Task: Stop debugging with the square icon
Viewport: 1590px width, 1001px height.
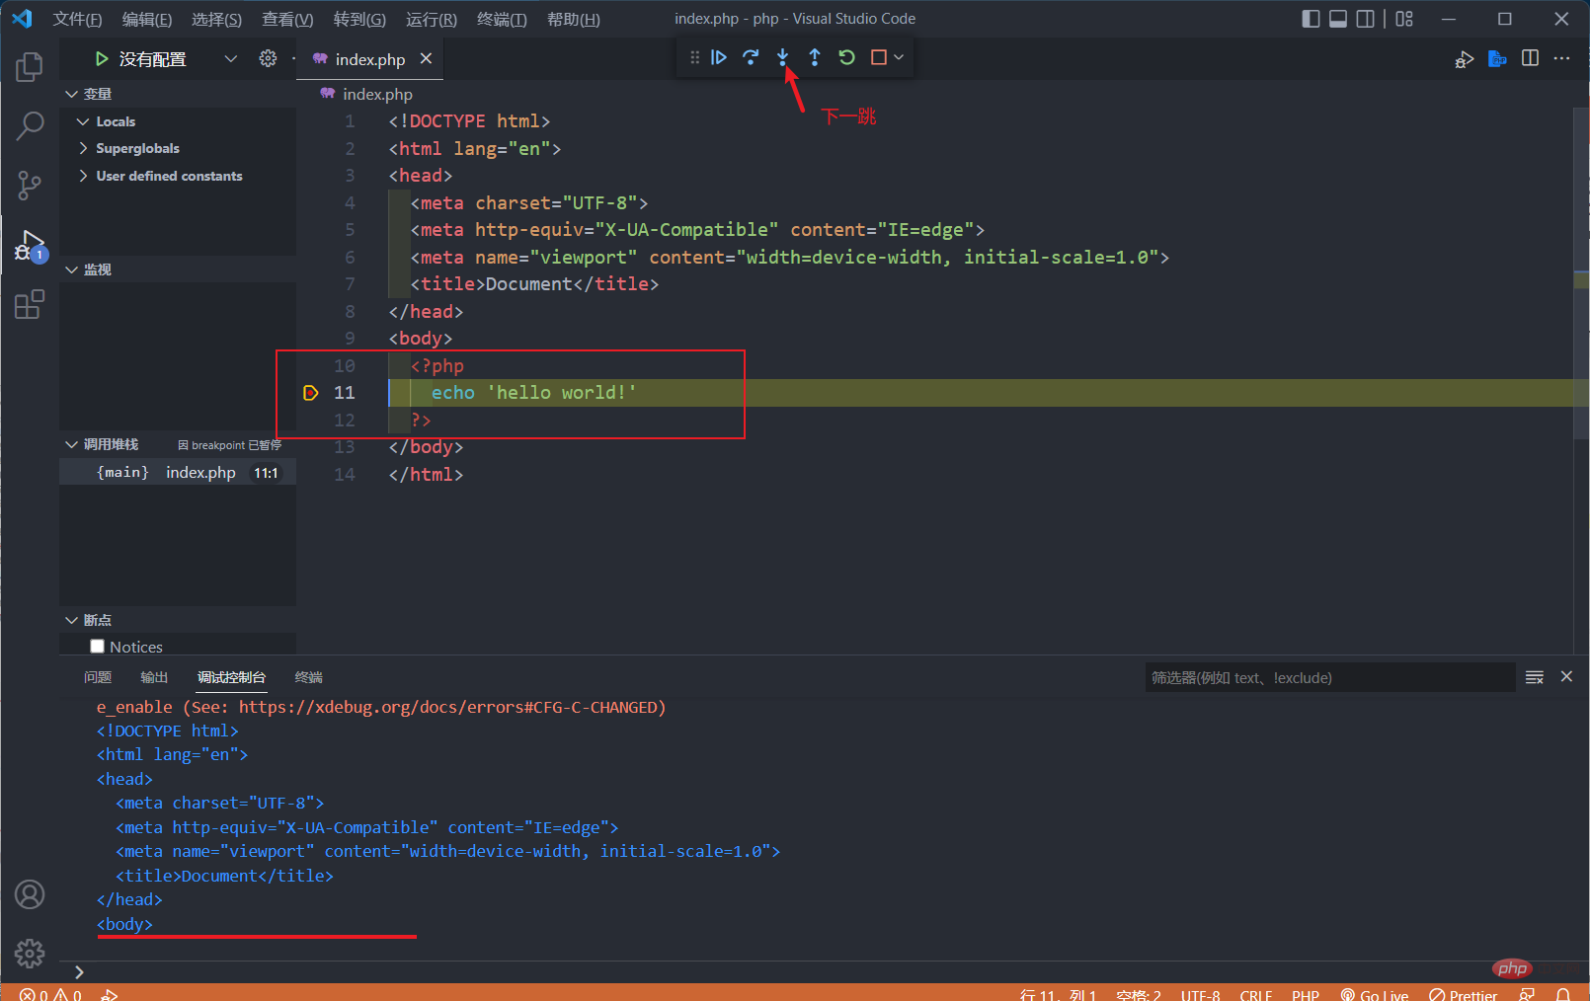Action: (878, 57)
